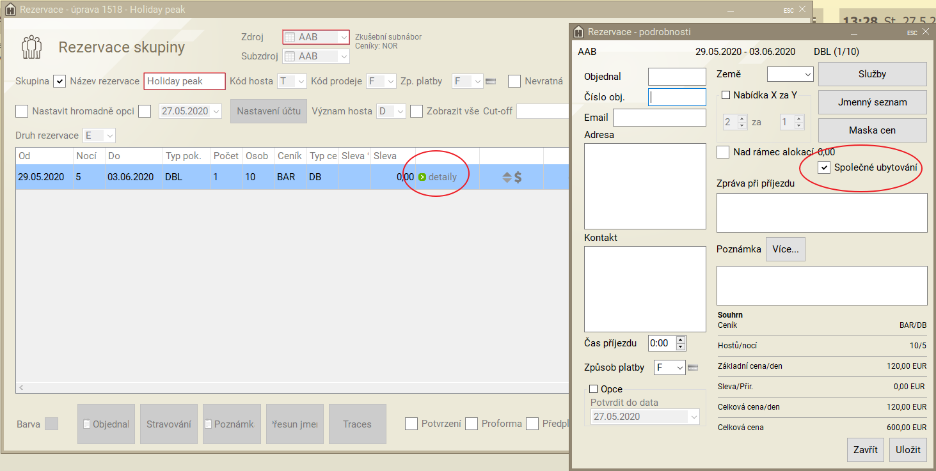Click the green detaily arrow icon
The image size is (936, 471).
(422, 177)
